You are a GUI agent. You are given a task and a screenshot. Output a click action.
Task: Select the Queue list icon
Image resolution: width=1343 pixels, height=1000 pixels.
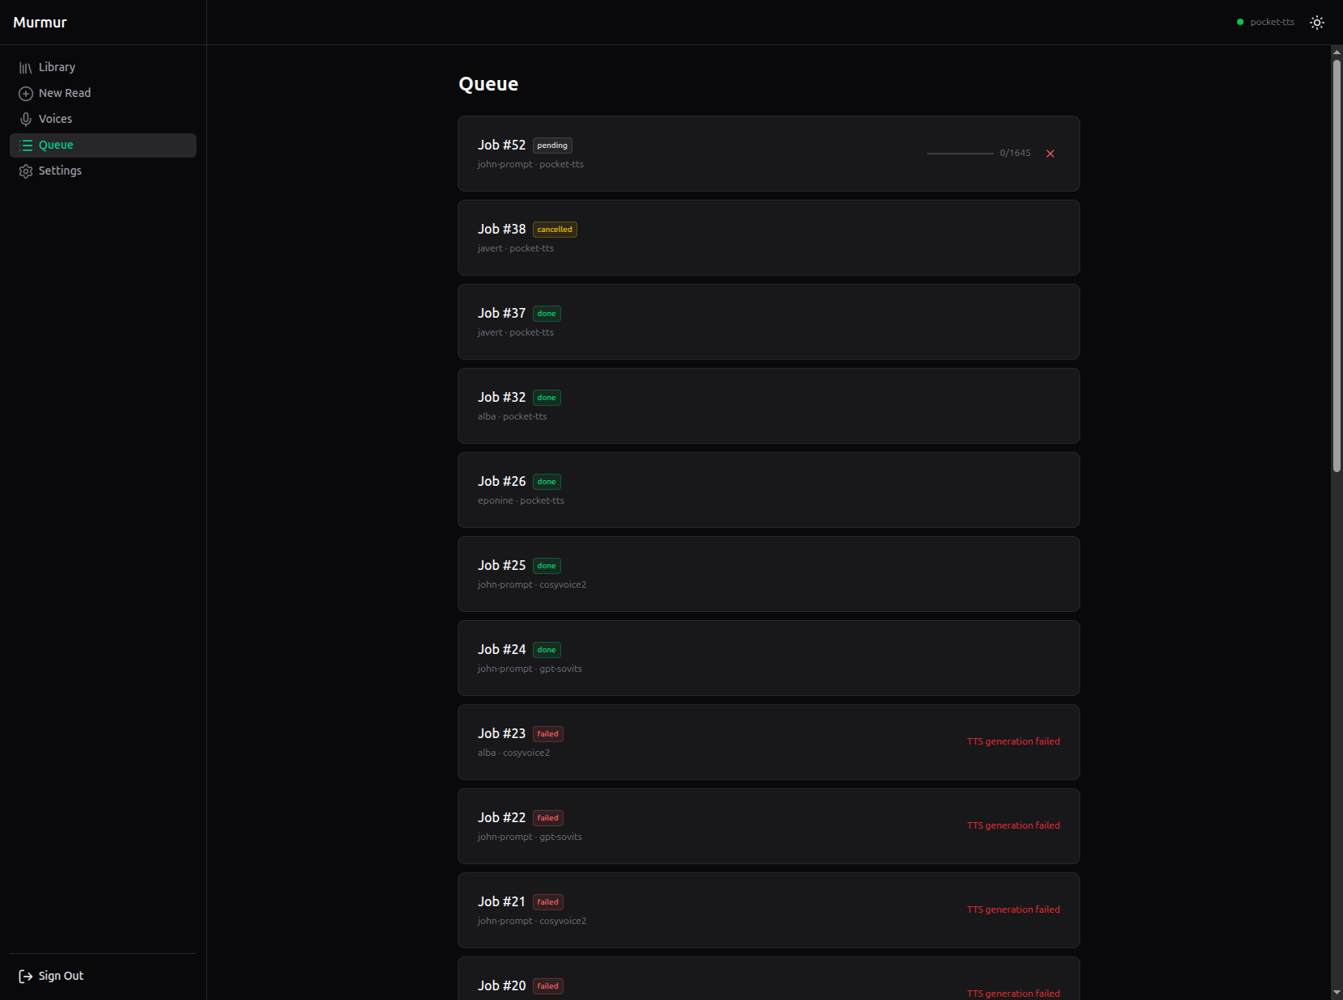[x=25, y=145]
